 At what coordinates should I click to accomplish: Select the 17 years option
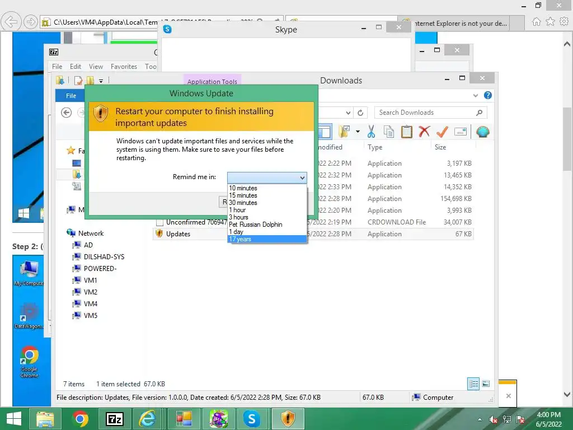[x=267, y=239]
